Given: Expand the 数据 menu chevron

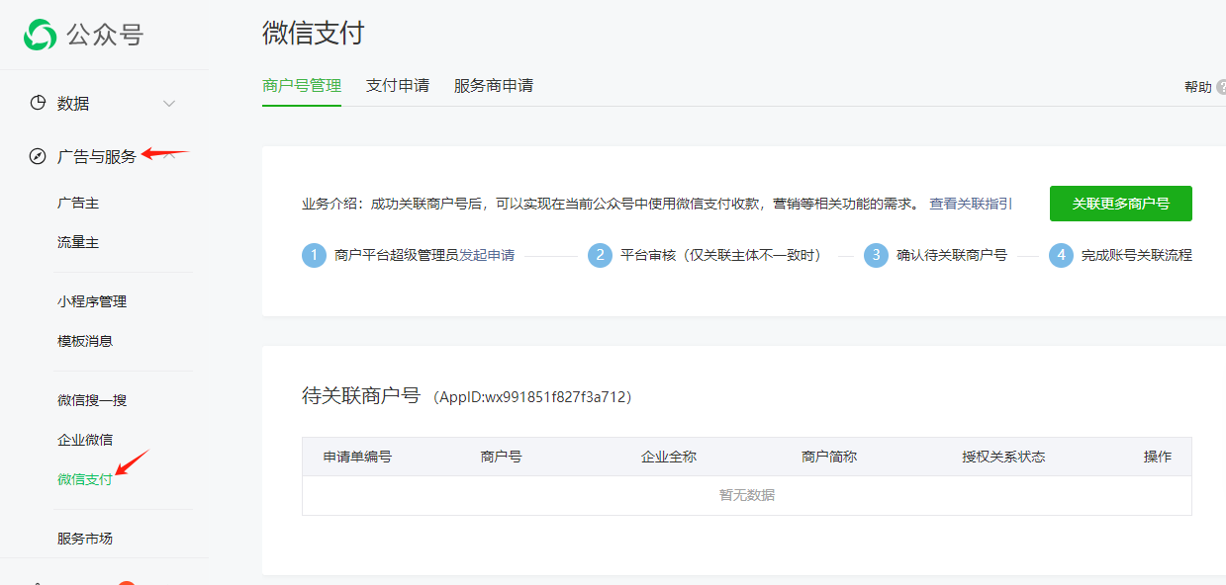Looking at the screenshot, I should click(x=169, y=104).
